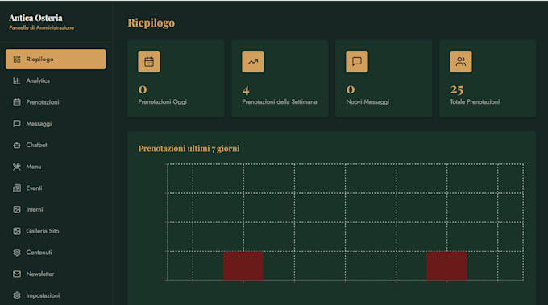Click the Eventi newspaper icon
Viewport: 548px width, 305px height.
point(17,188)
